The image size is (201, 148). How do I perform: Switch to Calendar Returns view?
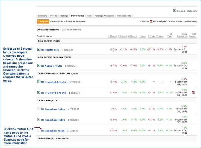71,30
